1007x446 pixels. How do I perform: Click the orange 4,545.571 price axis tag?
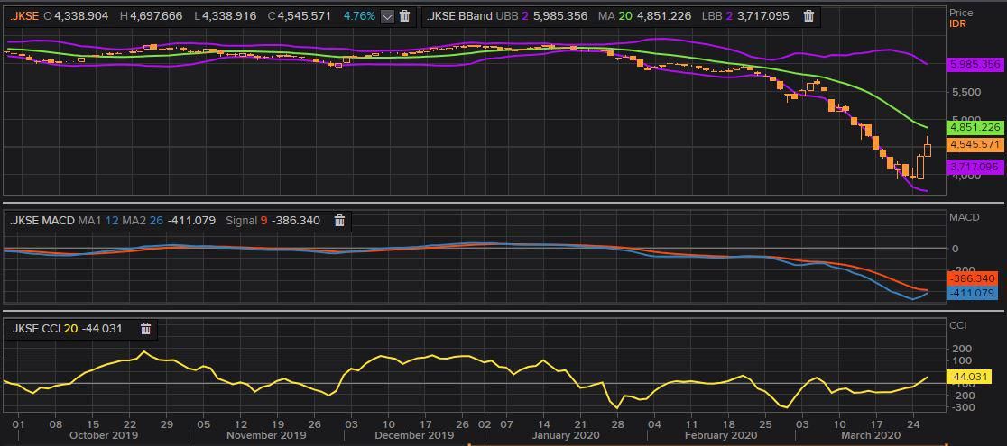975,145
